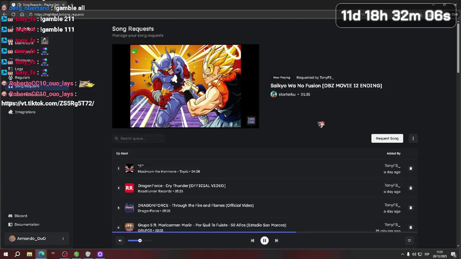
Task: Reload the page with browser refresh
Action: pyautogui.click(x=13, y=14)
